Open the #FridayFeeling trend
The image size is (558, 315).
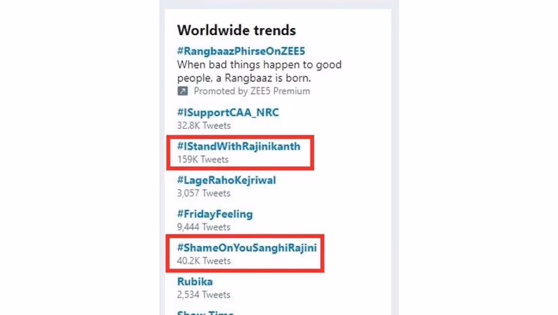tap(214, 214)
